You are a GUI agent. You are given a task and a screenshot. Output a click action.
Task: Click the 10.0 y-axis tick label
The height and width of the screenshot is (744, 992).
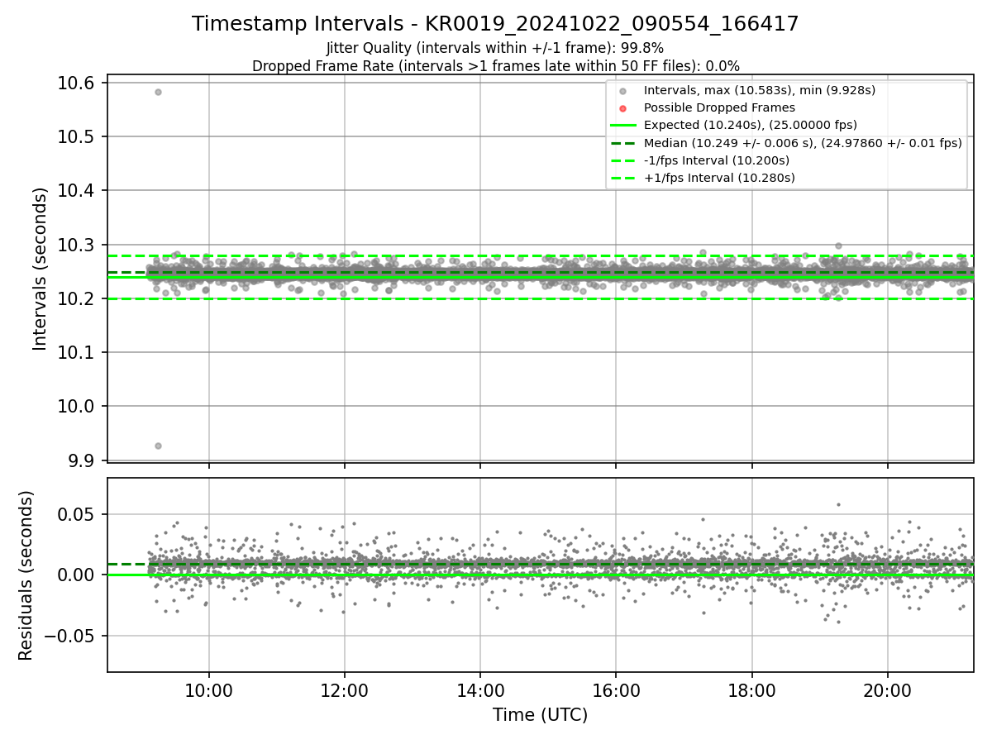tap(78, 406)
